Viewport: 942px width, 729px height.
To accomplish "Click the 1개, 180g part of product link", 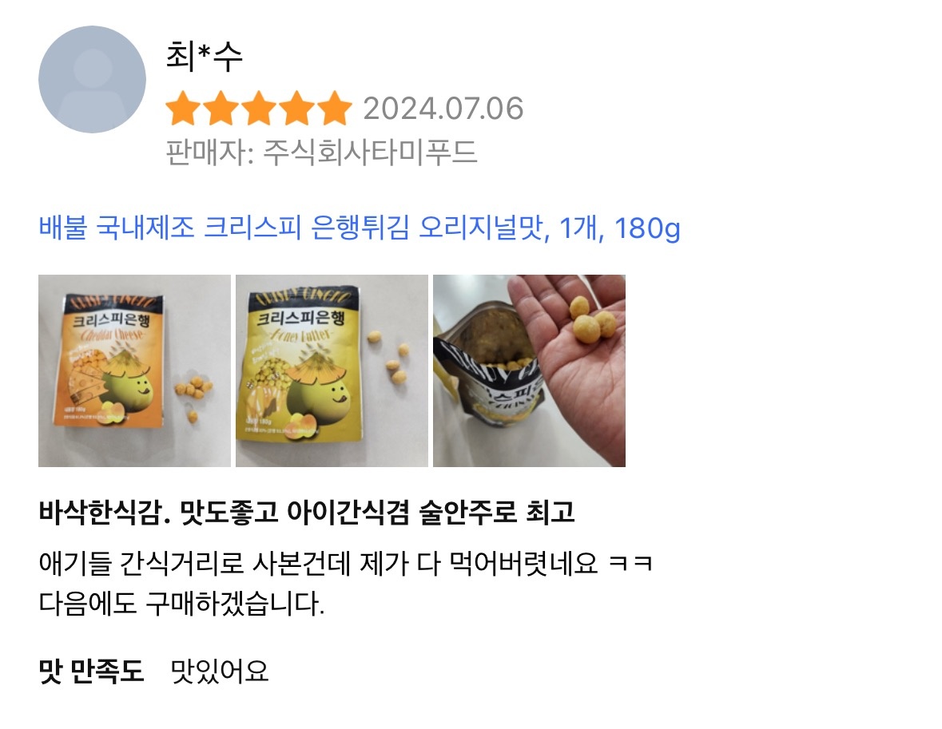I will click(x=620, y=228).
